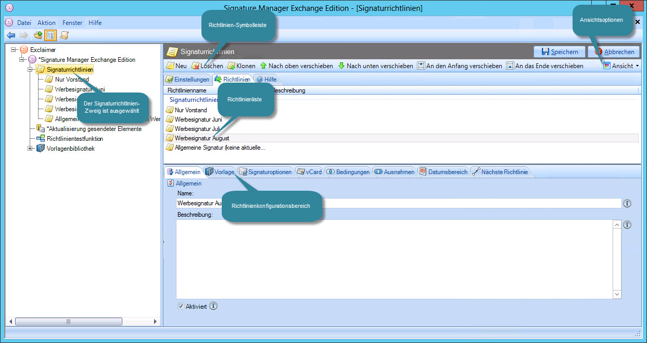This screenshot has height=343, width=647.
Task: Select the Allgemein tab
Action: (x=183, y=172)
